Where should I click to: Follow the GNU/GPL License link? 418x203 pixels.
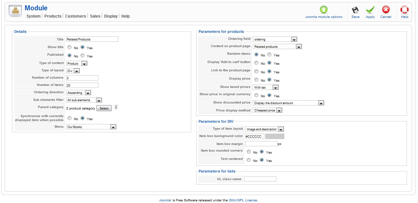(x=243, y=200)
